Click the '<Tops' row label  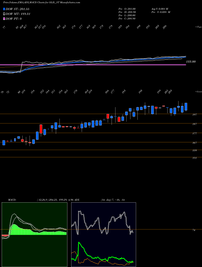pos(198,27)
